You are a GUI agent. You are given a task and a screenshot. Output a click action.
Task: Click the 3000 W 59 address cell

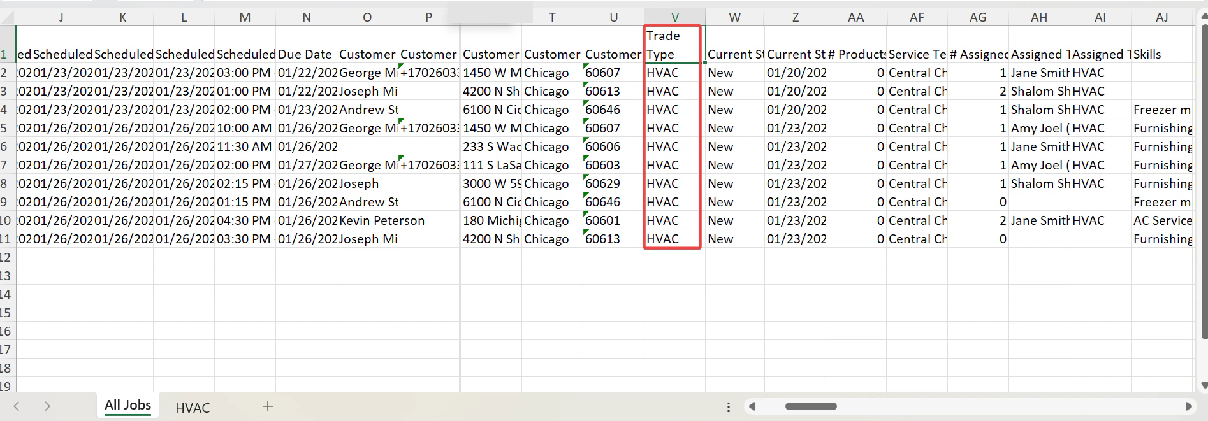tap(491, 183)
